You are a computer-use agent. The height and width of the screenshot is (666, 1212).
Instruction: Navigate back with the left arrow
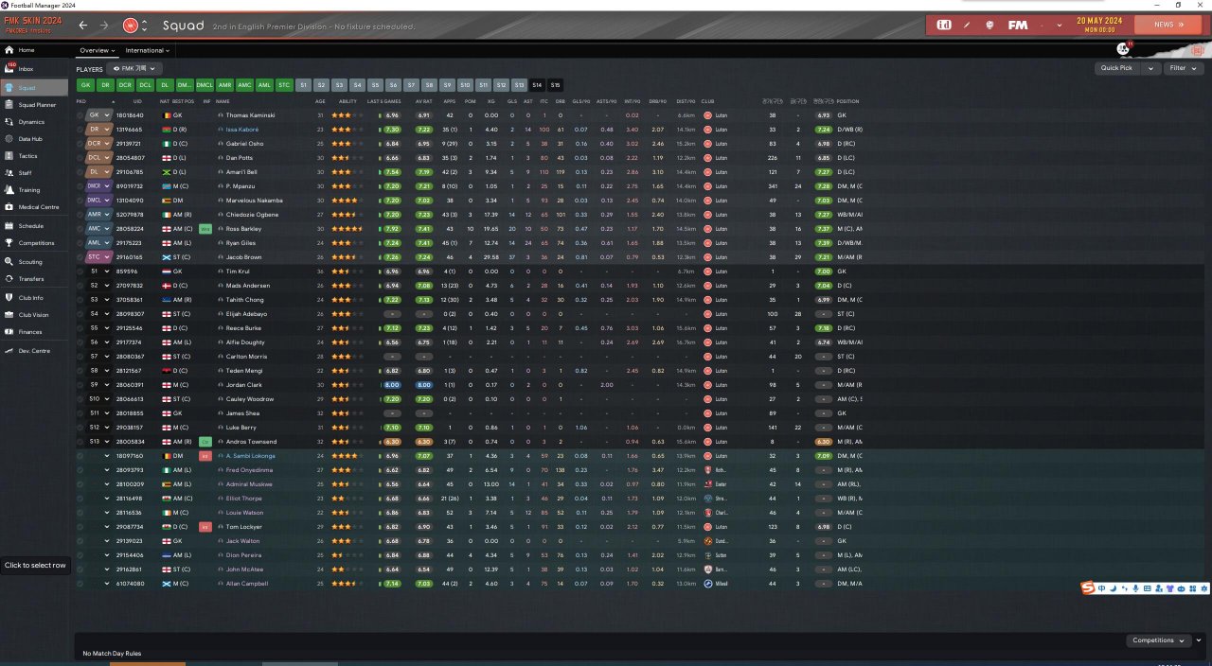[83, 26]
